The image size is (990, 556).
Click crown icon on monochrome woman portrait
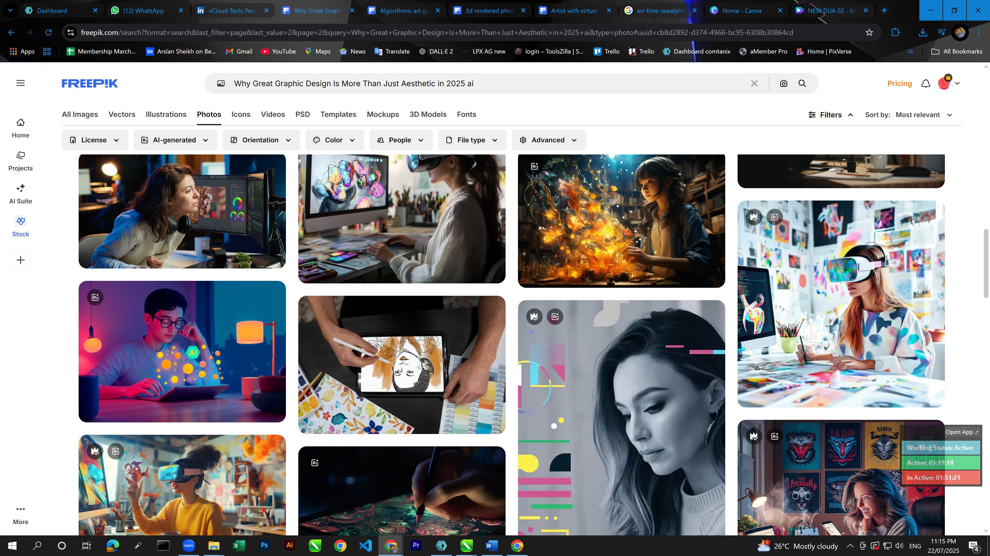pyautogui.click(x=534, y=317)
